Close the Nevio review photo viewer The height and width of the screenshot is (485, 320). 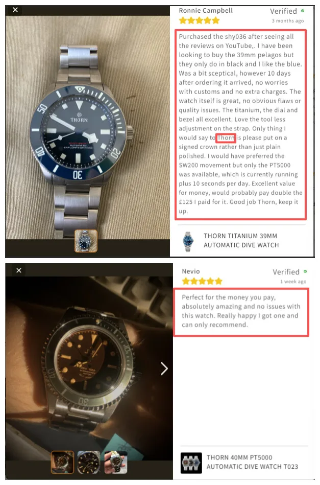point(19,270)
